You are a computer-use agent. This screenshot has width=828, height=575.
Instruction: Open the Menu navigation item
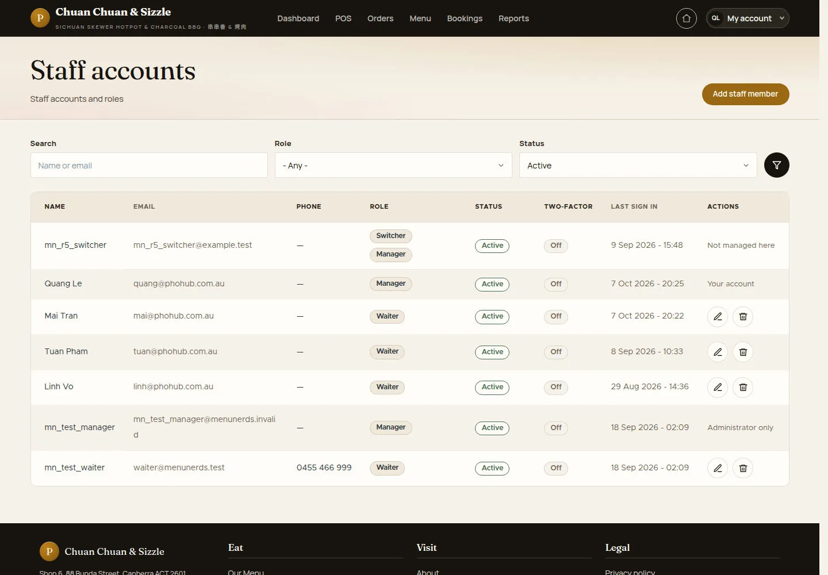click(420, 18)
